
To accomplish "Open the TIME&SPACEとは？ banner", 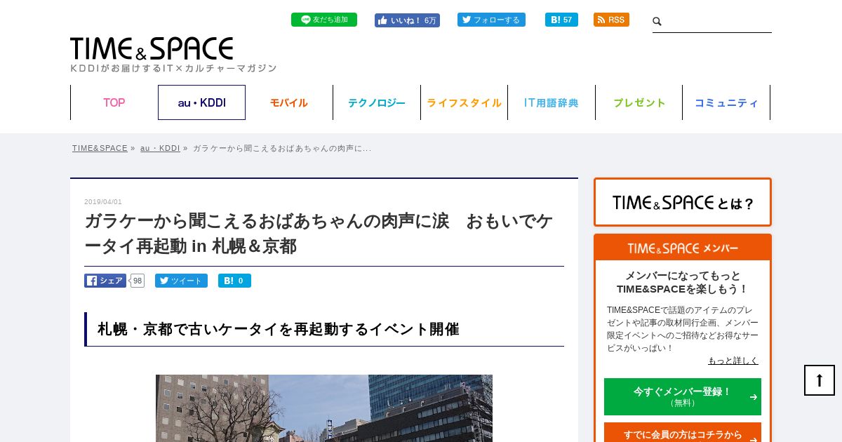I will tap(683, 202).
